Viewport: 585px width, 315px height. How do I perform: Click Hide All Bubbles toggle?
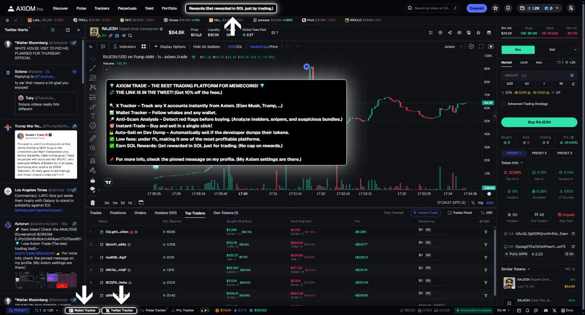(x=207, y=47)
